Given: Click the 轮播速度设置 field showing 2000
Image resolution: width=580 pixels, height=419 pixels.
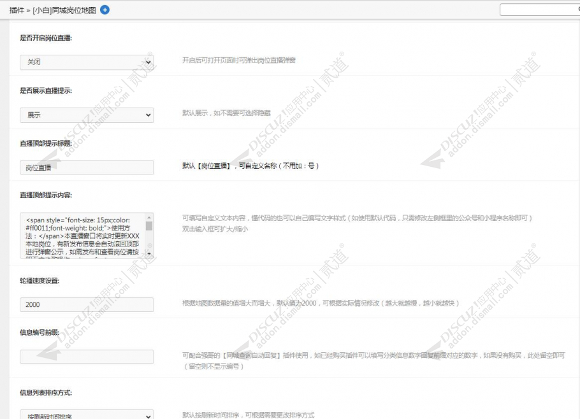Looking at the screenshot, I should coord(87,304).
